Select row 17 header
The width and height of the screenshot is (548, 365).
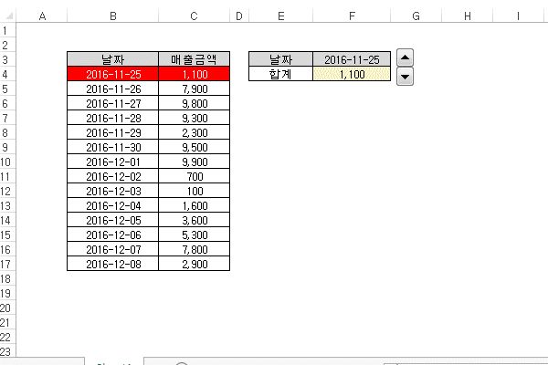(x=7, y=264)
